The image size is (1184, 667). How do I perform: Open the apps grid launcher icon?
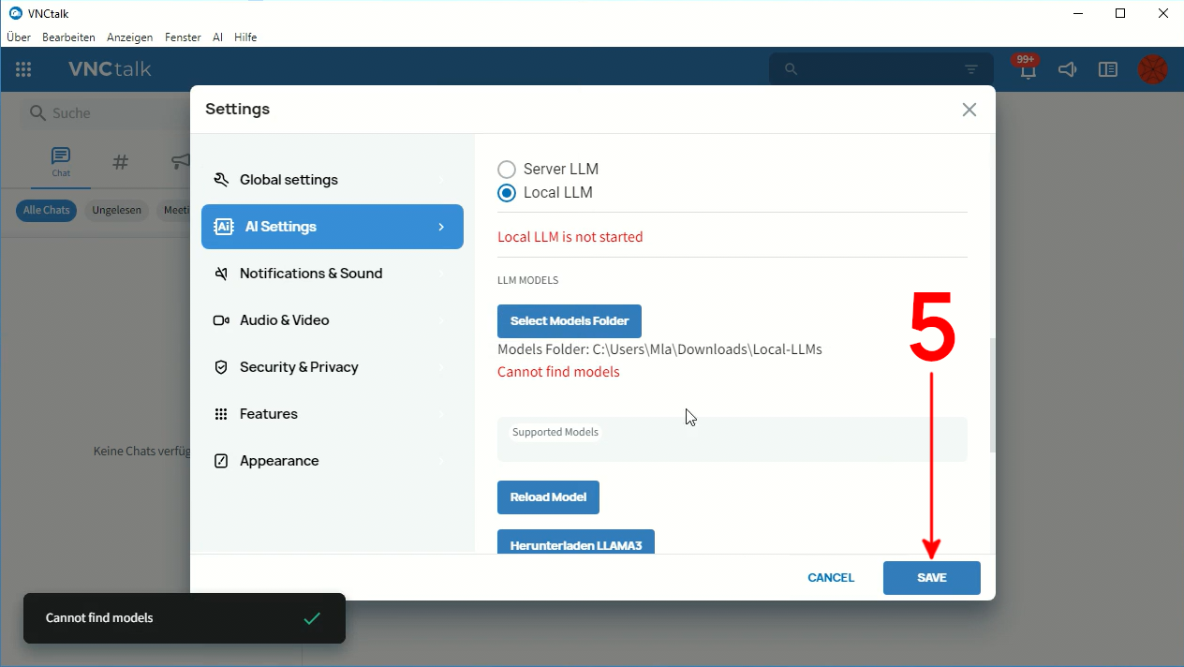[x=23, y=69]
